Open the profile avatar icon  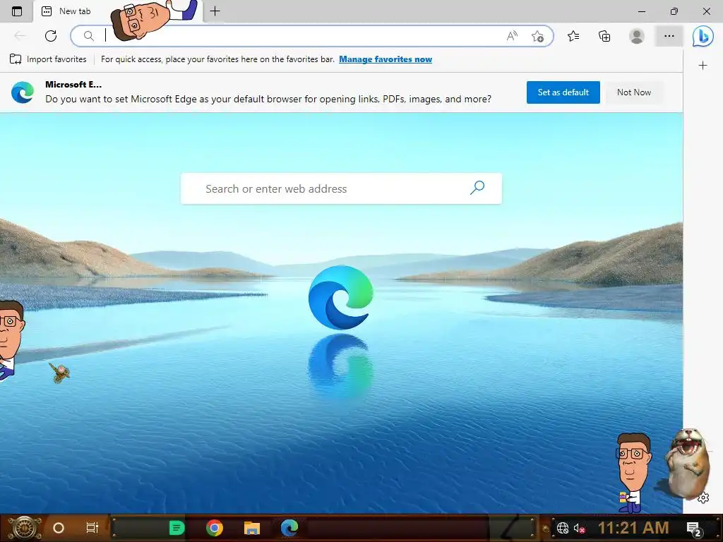pos(637,36)
